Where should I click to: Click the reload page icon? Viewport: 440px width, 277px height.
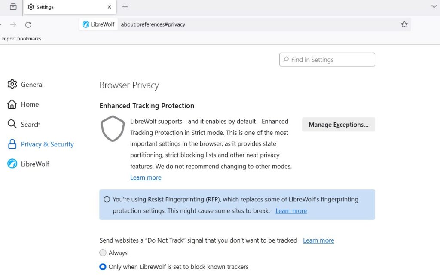point(28,24)
